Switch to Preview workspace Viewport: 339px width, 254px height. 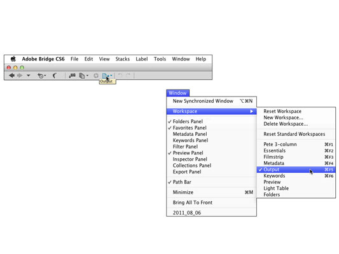296,182
